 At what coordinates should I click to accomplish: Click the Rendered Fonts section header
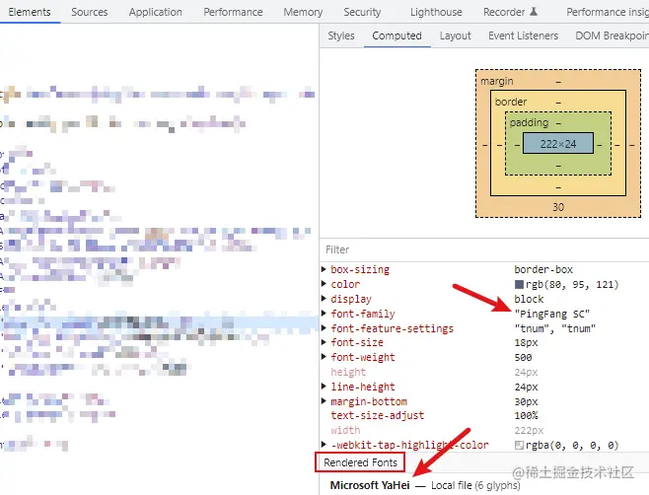coord(360,462)
